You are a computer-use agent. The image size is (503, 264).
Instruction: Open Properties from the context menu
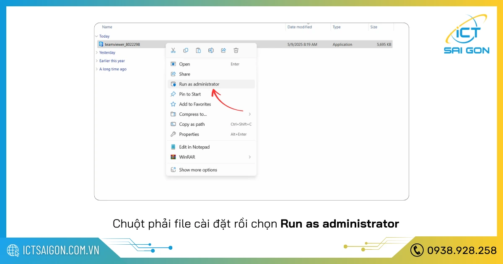211,135
